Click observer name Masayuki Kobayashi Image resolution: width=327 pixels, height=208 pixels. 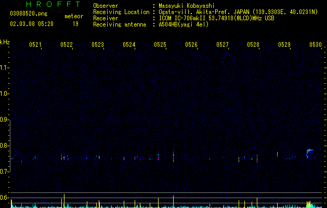click(187, 6)
